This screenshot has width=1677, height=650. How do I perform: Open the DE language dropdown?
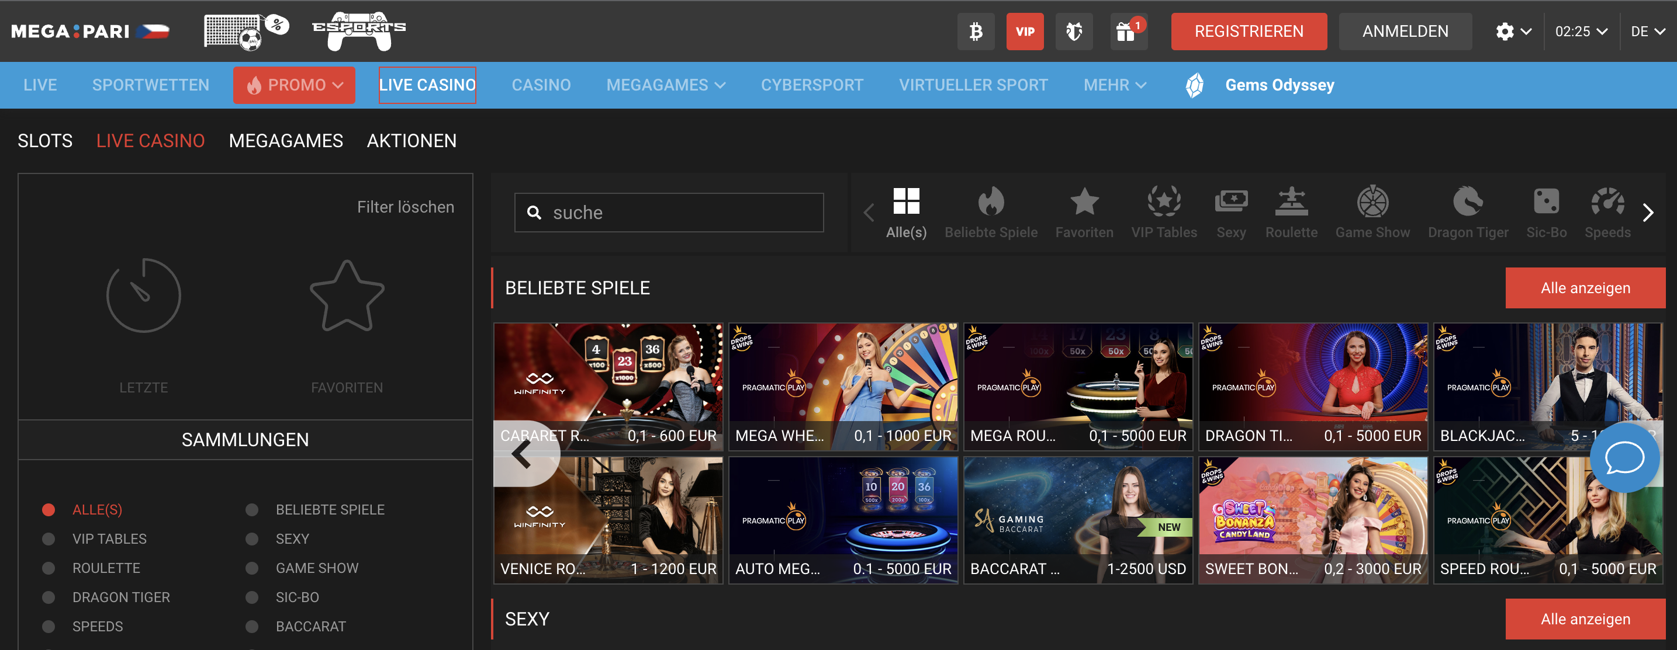1647,31
